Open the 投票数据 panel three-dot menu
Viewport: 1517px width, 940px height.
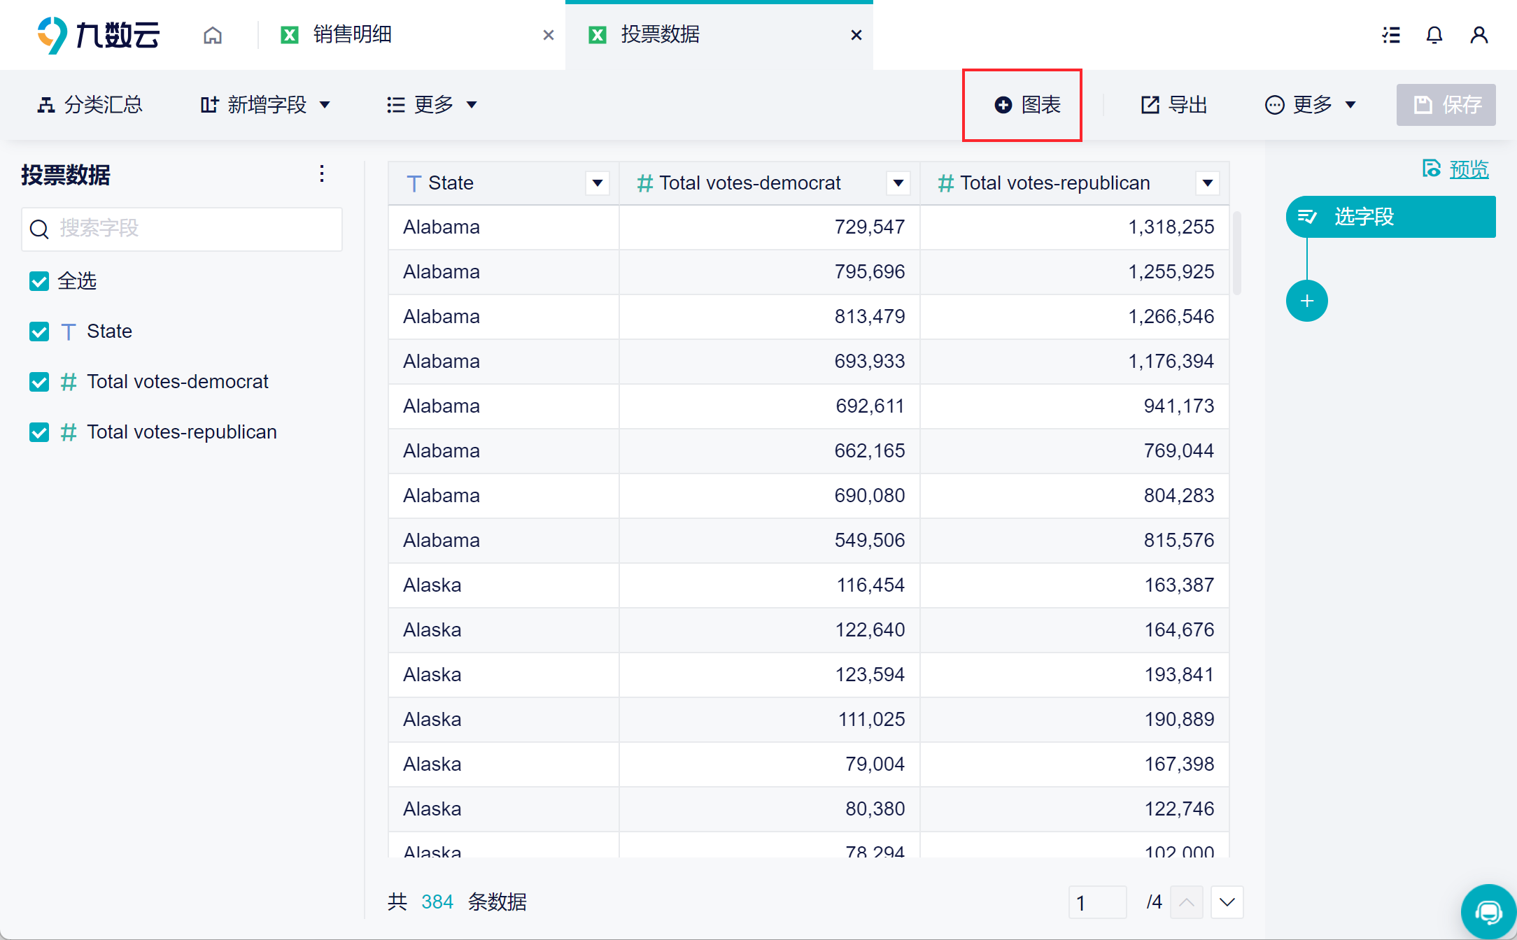[x=322, y=173]
